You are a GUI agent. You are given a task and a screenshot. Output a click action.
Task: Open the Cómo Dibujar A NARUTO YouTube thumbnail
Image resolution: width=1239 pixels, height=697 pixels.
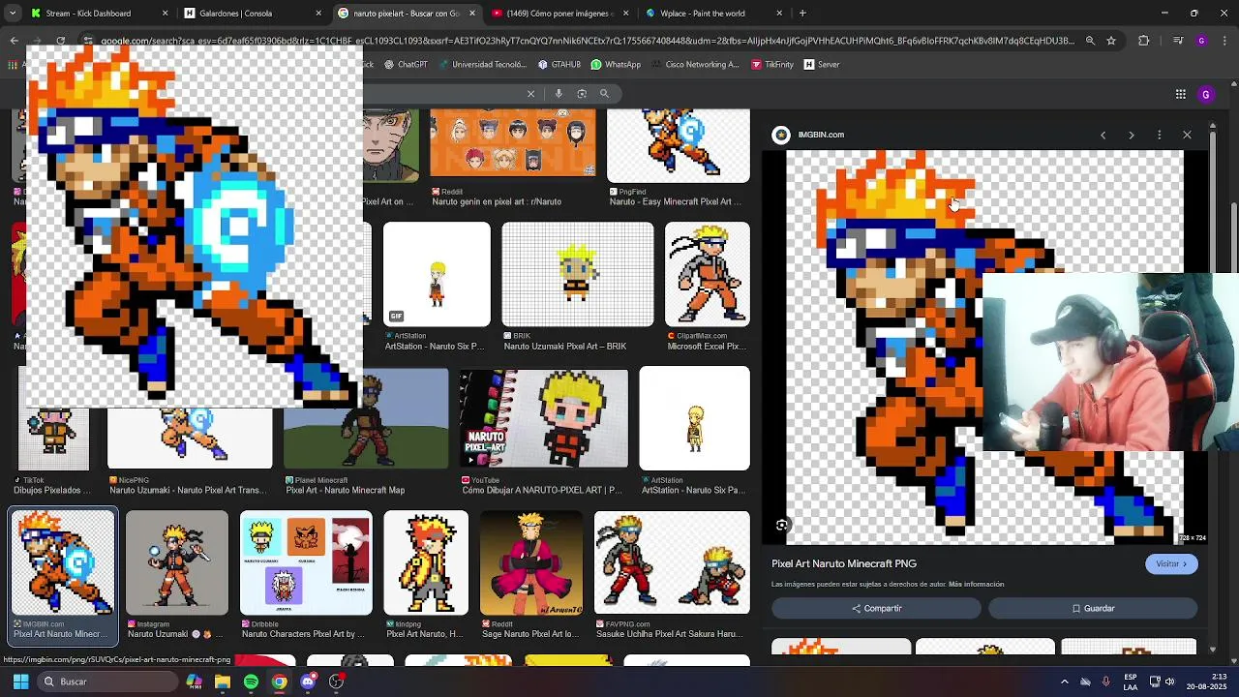(544, 418)
